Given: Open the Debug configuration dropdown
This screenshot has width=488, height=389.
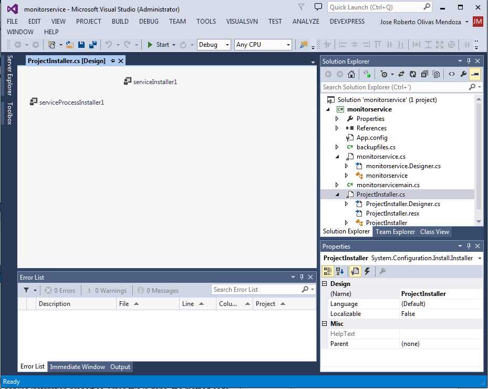Looking at the screenshot, I should pos(227,45).
